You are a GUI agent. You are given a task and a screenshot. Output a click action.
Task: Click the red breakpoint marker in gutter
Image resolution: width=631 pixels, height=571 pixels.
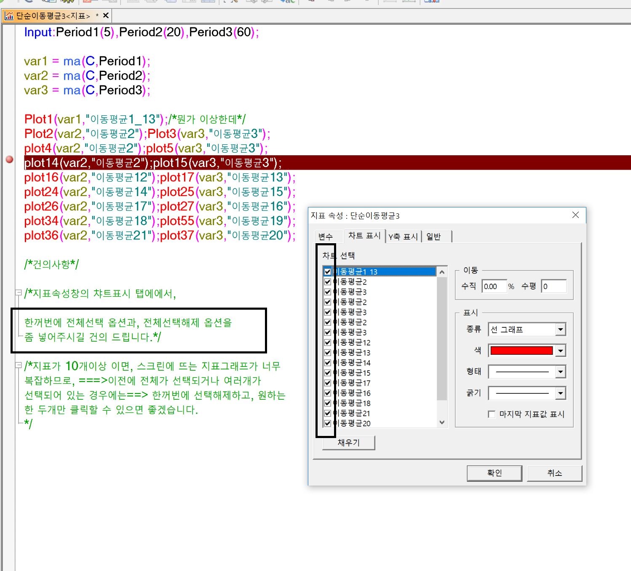[x=9, y=159]
